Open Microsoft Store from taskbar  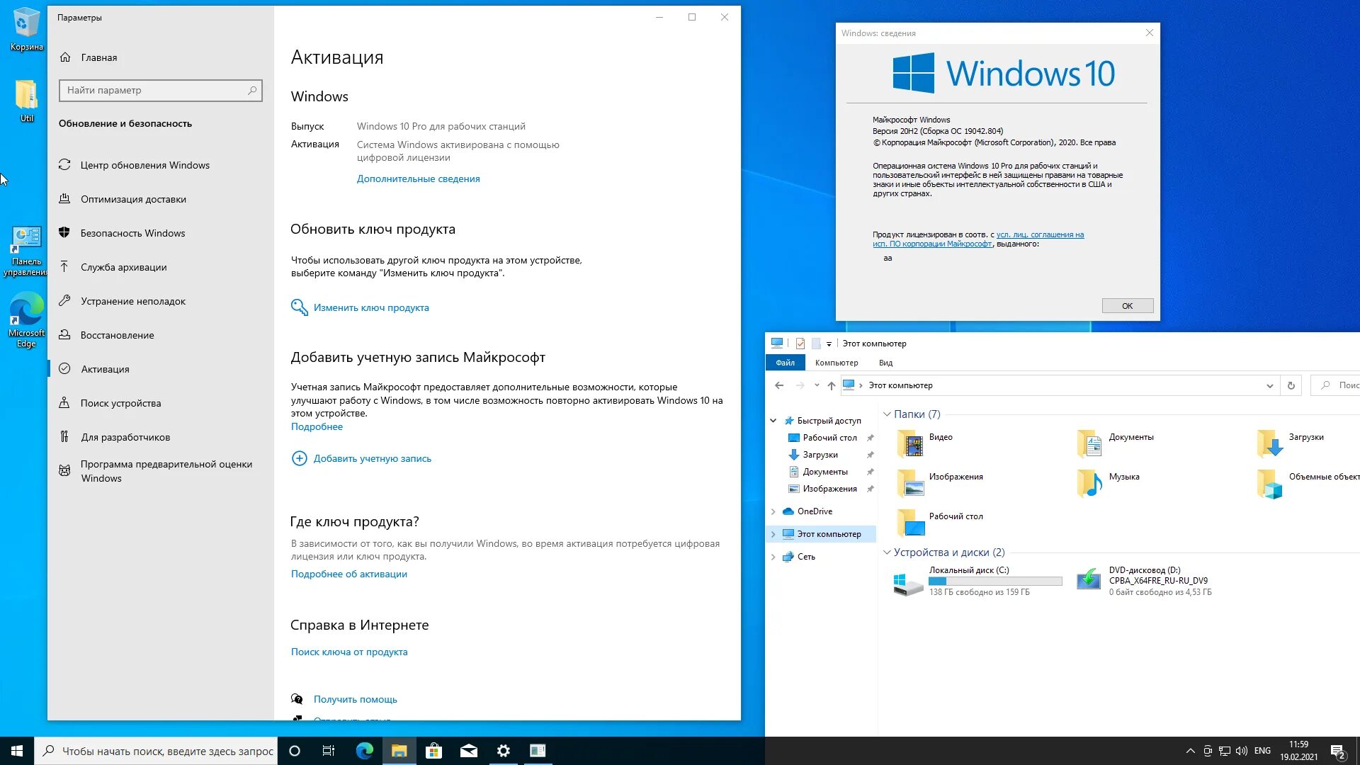433,751
